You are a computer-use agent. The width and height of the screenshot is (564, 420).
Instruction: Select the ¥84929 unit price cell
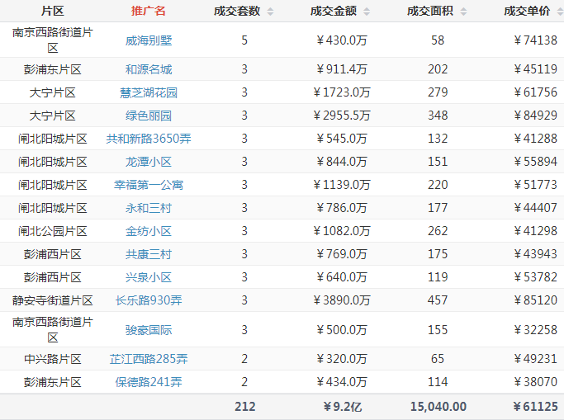point(536,116)
